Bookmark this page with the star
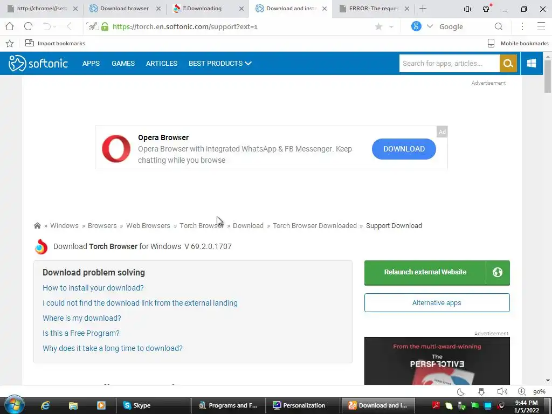 (378, 27)
